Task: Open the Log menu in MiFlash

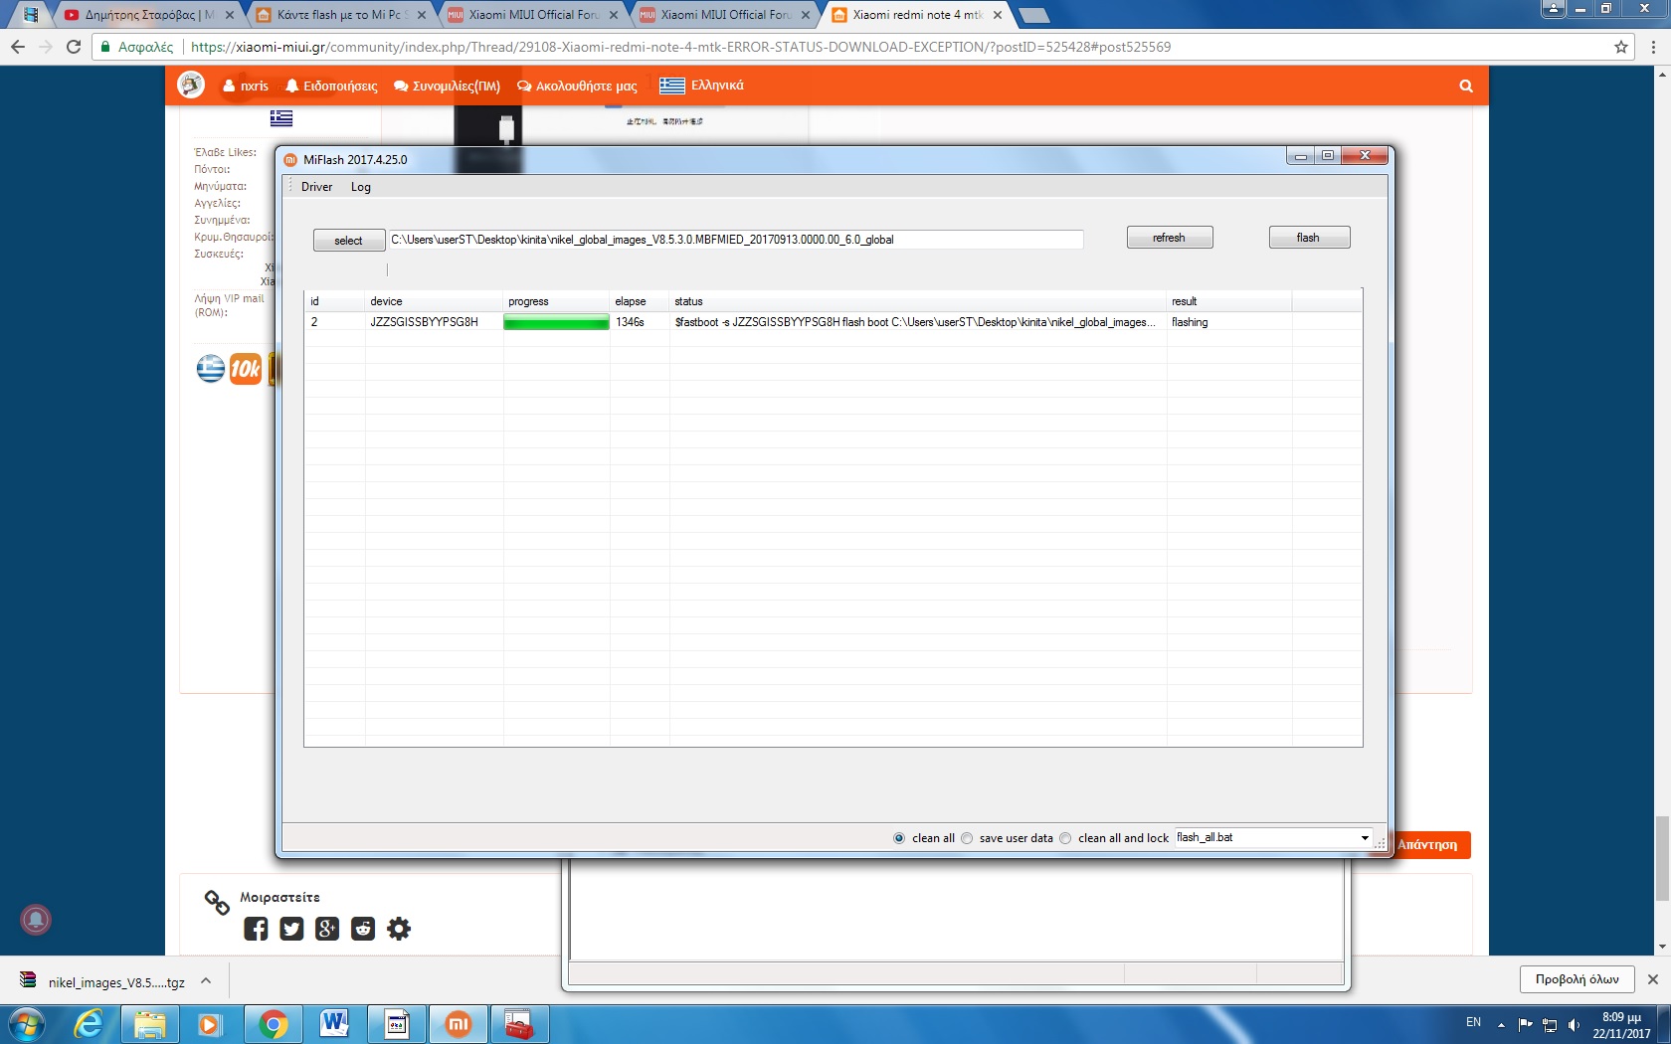Action: click(361, 187)
